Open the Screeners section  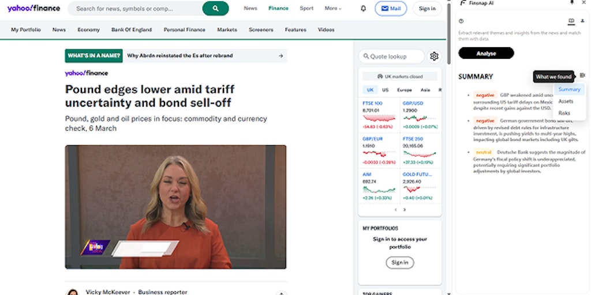(x=261, y=30)
